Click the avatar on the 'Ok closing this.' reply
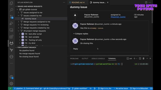The width and height of the screenshot is (161, 90). (x=75, y=41)
